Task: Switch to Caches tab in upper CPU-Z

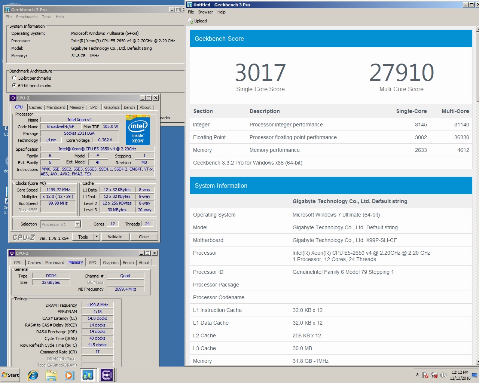Action: point(36,107)
